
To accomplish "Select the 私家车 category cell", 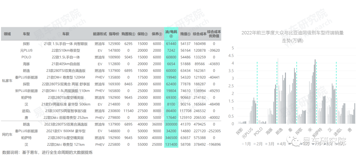I will pos(7,80).
